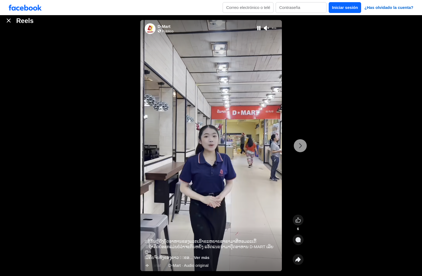
Task: Go to the next reel arrow
Action: coord(300,146)
